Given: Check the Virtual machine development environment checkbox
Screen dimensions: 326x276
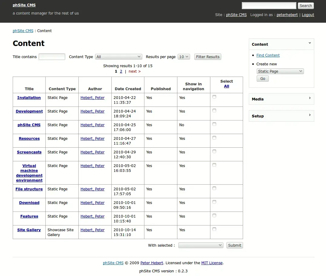Looking at the screenshot, I should [x=214, y=165].
